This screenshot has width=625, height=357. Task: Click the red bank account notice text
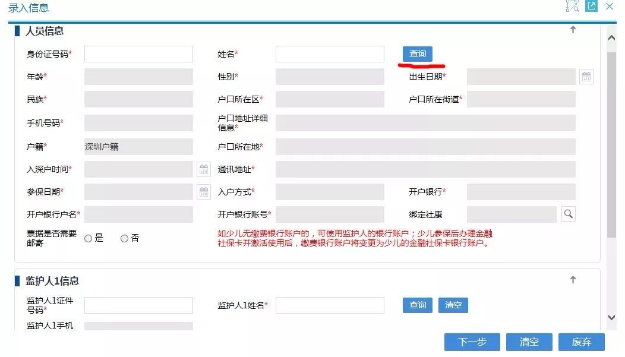pos(355,238)
